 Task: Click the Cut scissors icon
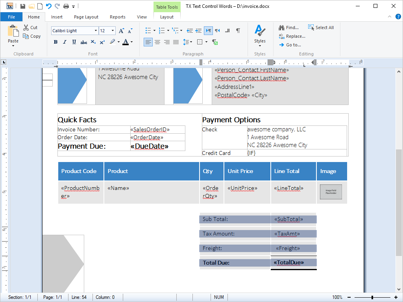pyautogui.click(x=26, y=28)
